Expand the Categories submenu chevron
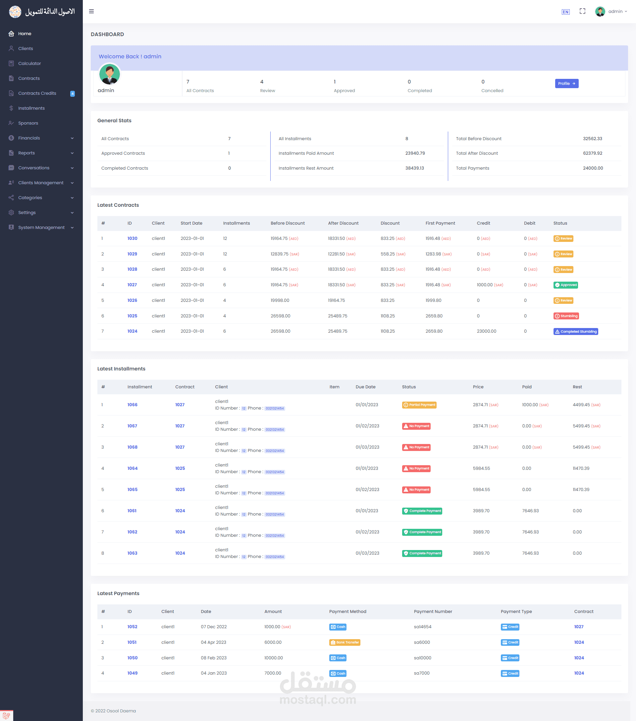The image size is (636, 721). pos(72,198)
